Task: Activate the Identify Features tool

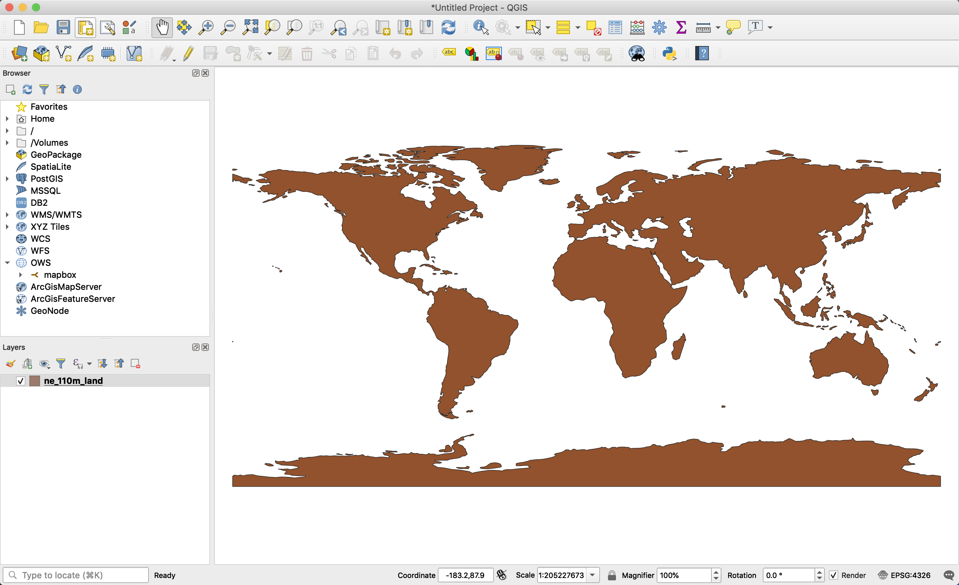Action: point(481,28)
